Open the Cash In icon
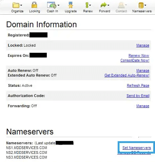 pos(52,5)
